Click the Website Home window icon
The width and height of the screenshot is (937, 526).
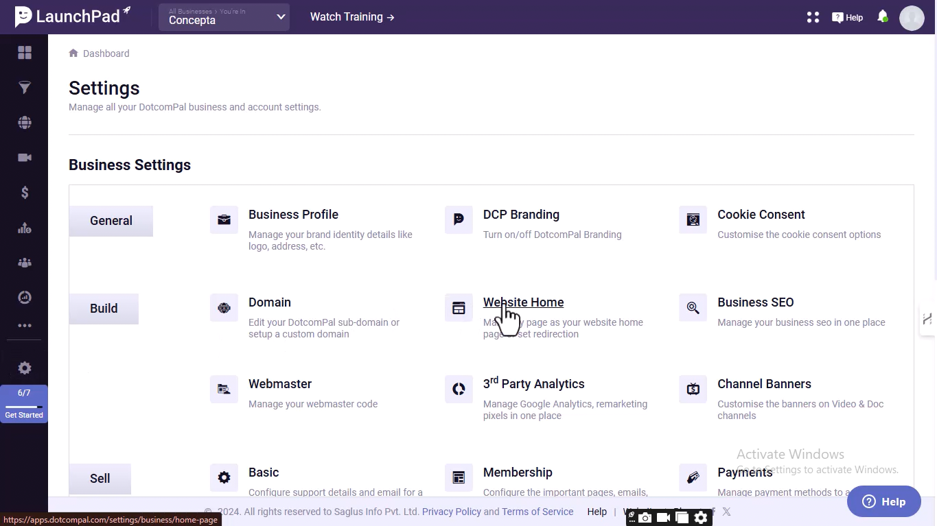[459, 308]
